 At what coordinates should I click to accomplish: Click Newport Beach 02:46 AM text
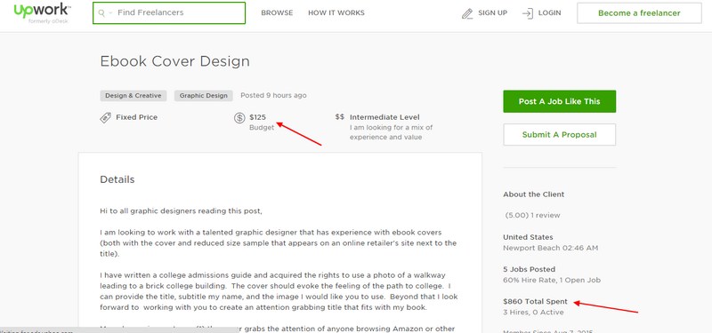[550, 248]
